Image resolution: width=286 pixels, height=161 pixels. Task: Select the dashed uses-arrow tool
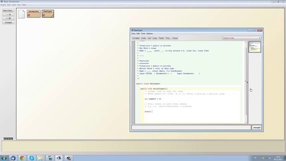[8, 14]
